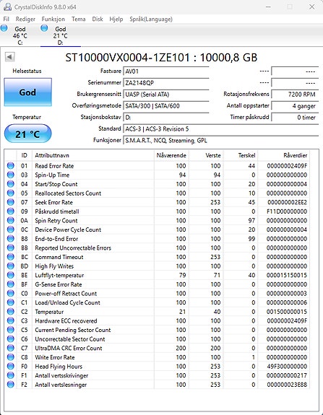Click the status dot for Command Timeout
The image size is (323, 415).
(11, 257)
